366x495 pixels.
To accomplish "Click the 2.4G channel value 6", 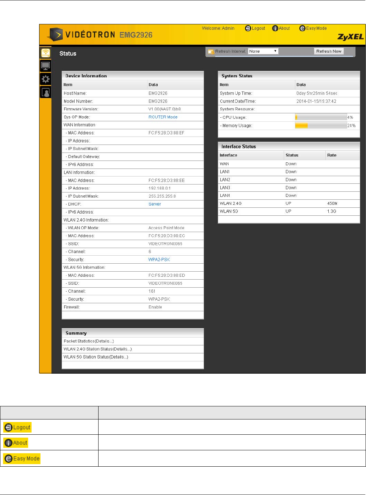I will (150, 252).
